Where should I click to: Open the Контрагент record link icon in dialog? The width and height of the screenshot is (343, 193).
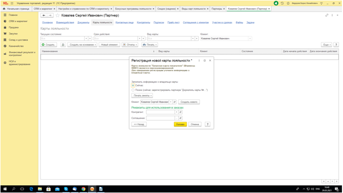pyautogui.click(x=180, y=112)
